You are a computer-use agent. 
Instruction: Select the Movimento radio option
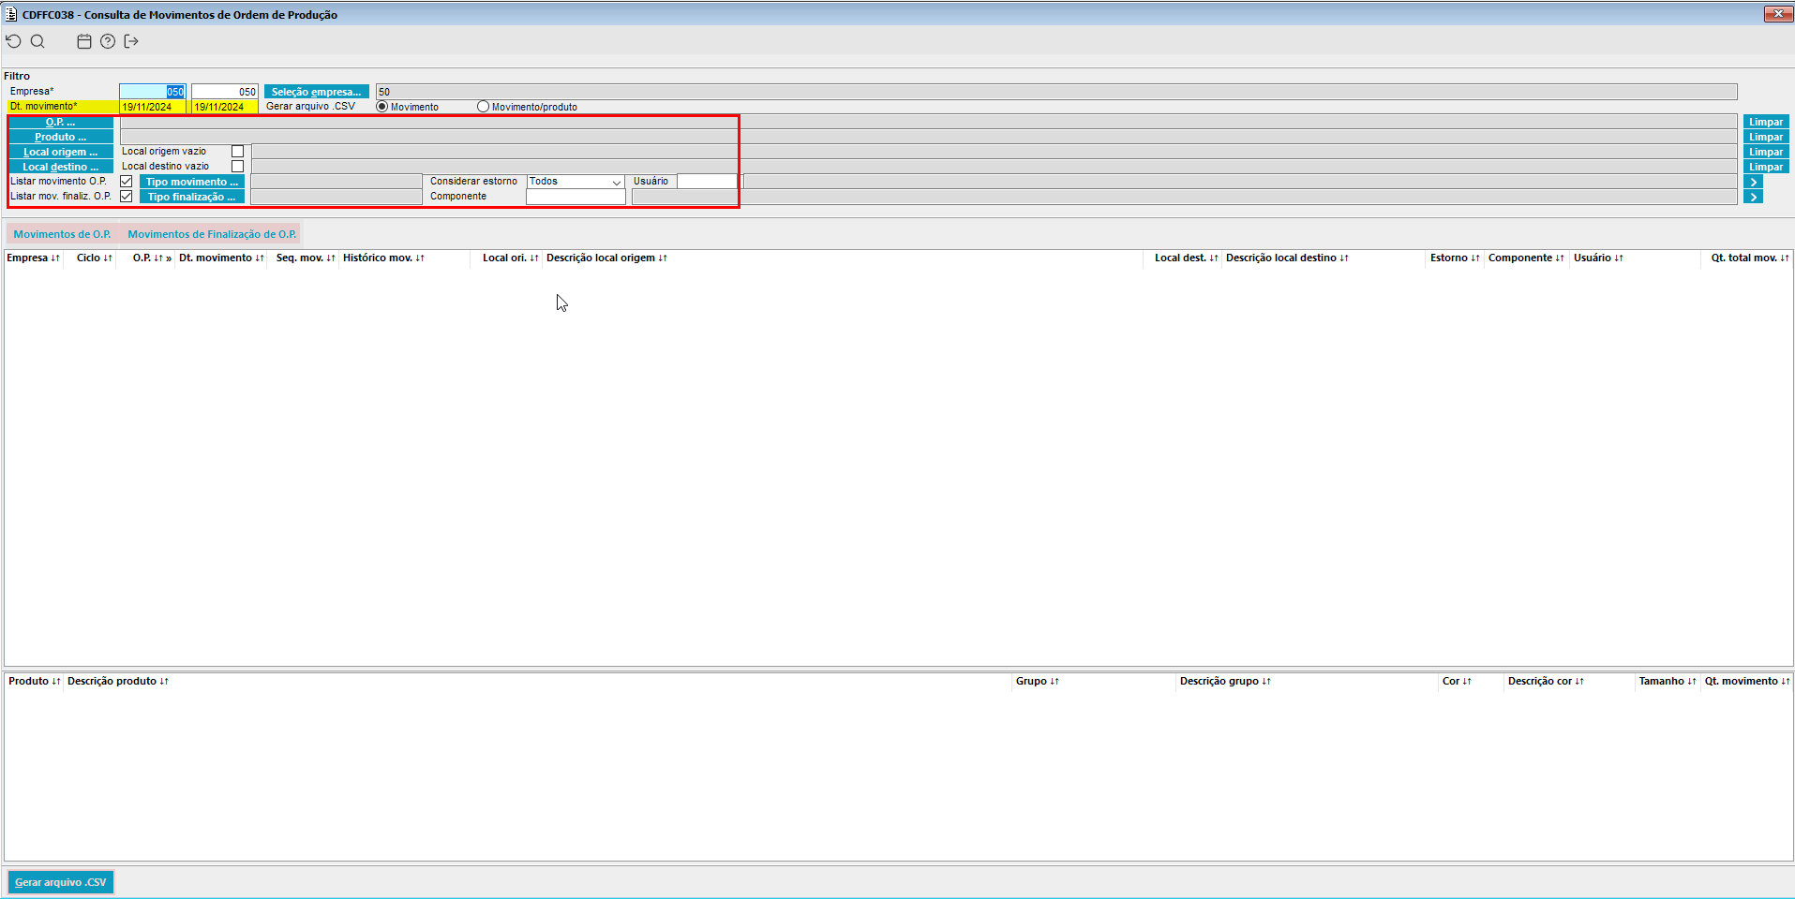click(381, 107)
